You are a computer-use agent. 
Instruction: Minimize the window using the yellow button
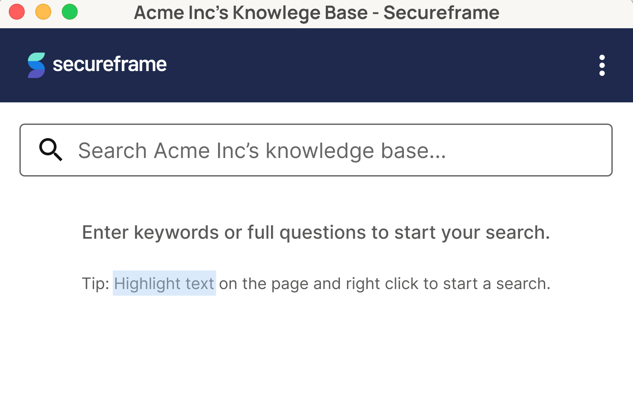(x=43, y=12)
